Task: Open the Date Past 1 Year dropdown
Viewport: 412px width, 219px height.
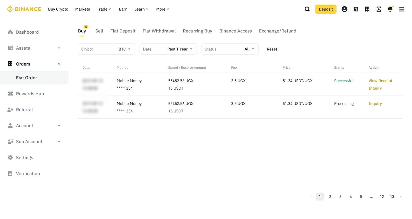Action: [168, 49]
